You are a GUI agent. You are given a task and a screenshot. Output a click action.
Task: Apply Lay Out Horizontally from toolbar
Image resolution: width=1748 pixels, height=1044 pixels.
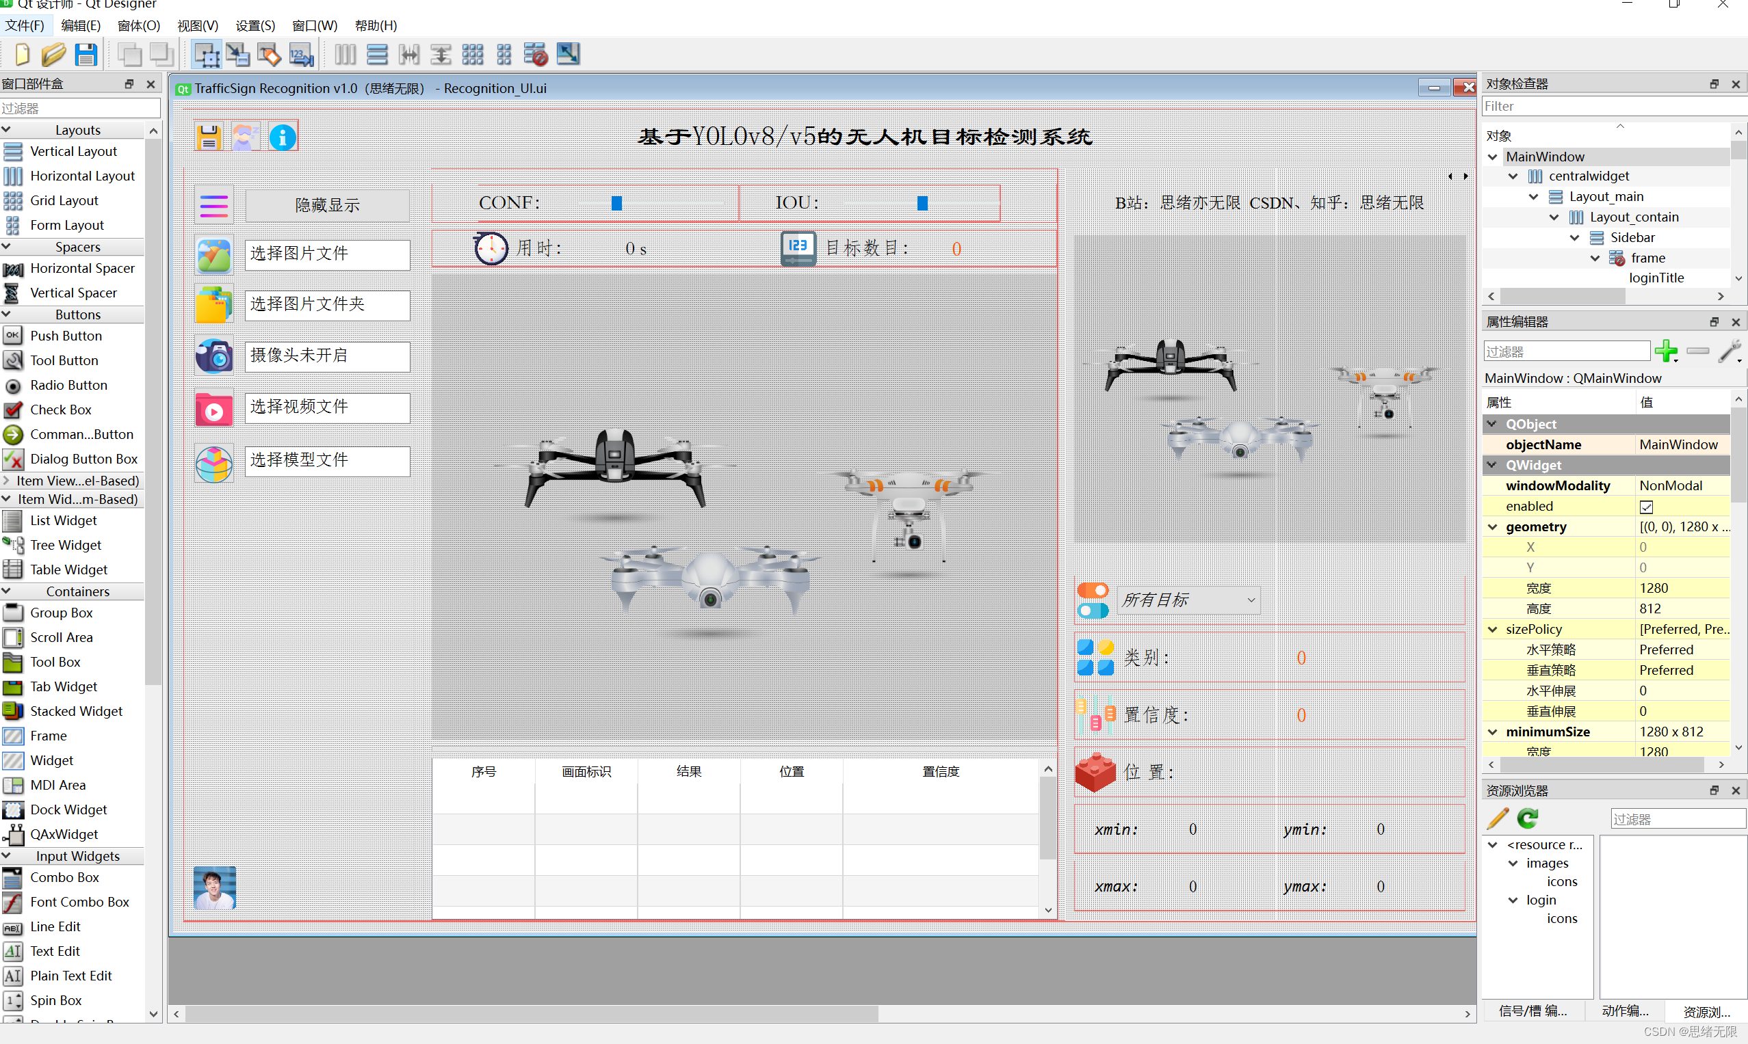(345, 54)
